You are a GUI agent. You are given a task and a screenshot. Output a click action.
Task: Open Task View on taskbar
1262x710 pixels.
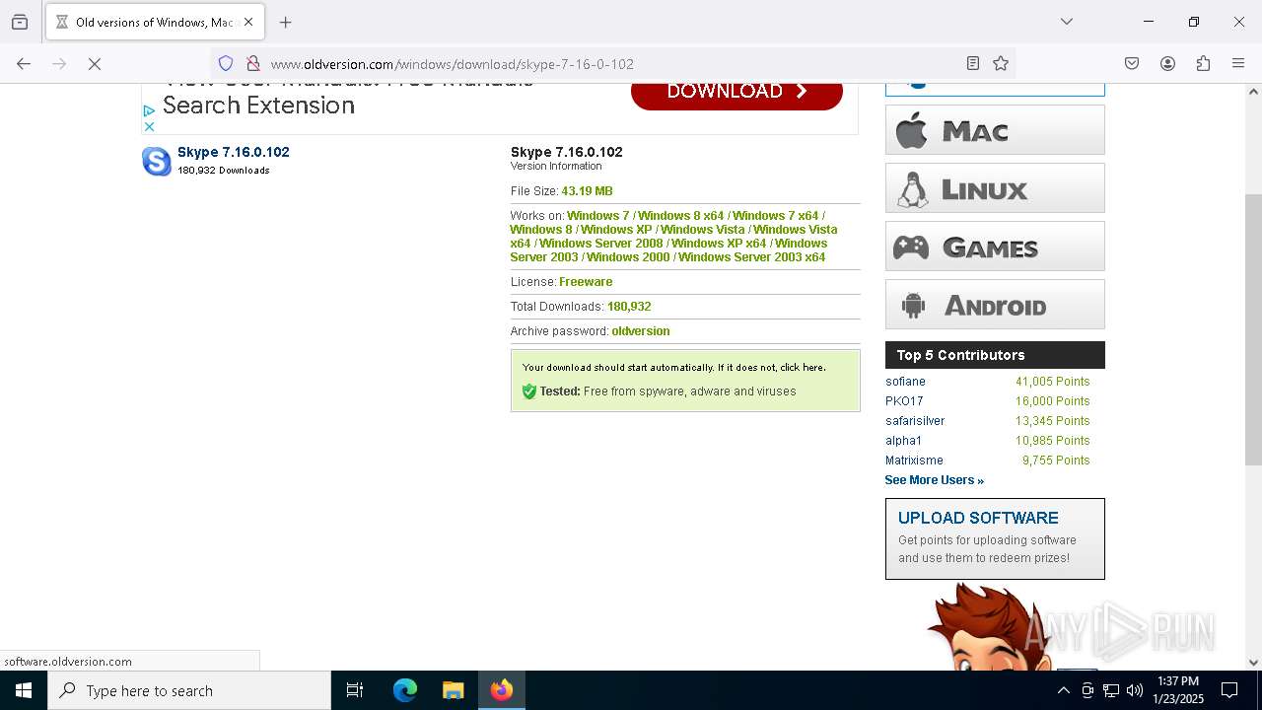click(355, 690)
